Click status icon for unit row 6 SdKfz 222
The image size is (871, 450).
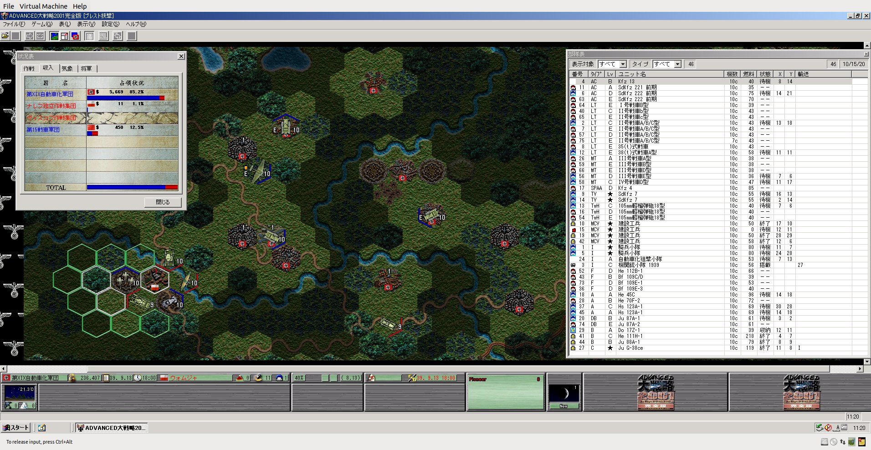[x=573, y=93]
